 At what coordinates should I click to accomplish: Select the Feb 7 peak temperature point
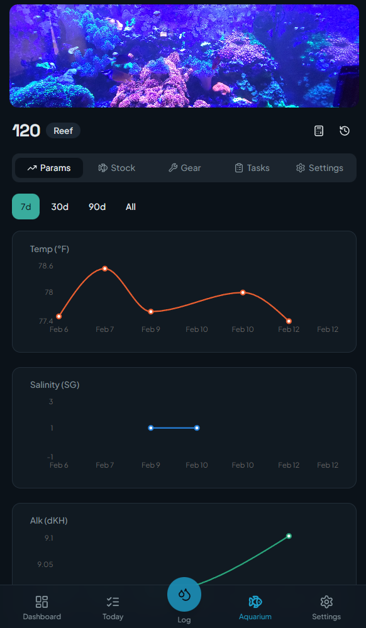point(104,268)
